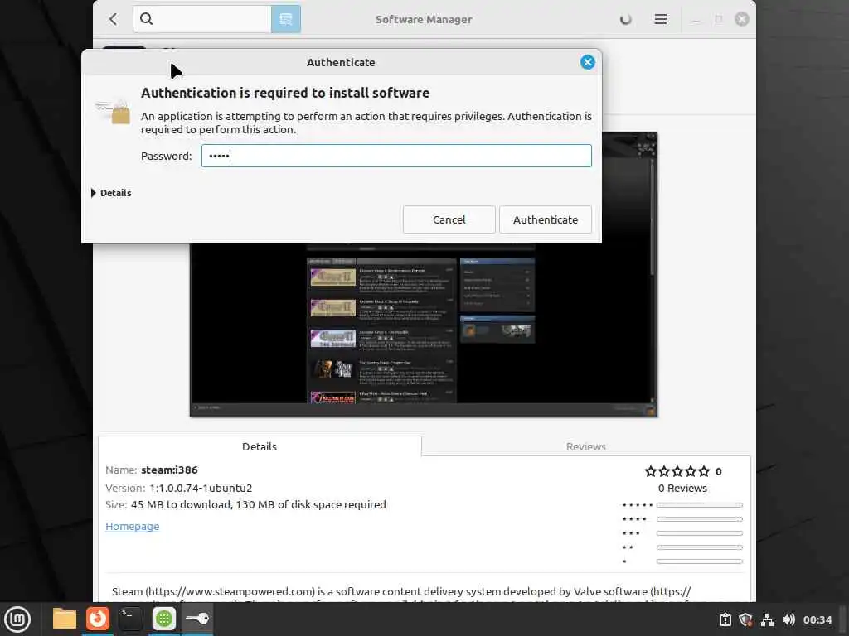Screen dimensions: 849x636
Task: Click the search magnifier icon
Action: (x=146, y=19)
